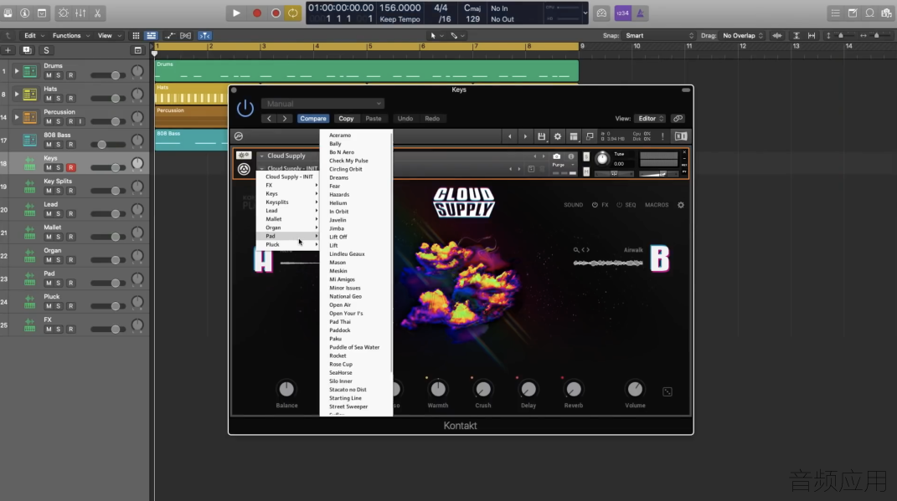The width and height of the screenshot is (897, 501).
Task: Select Keys category in preset menu
Action: coord(287,194)
